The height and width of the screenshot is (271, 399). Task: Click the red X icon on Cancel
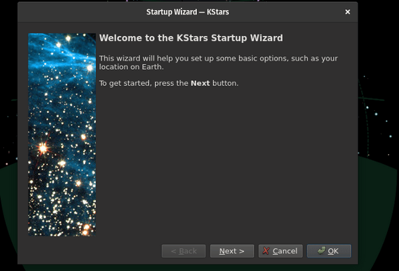tap(266, 251)
